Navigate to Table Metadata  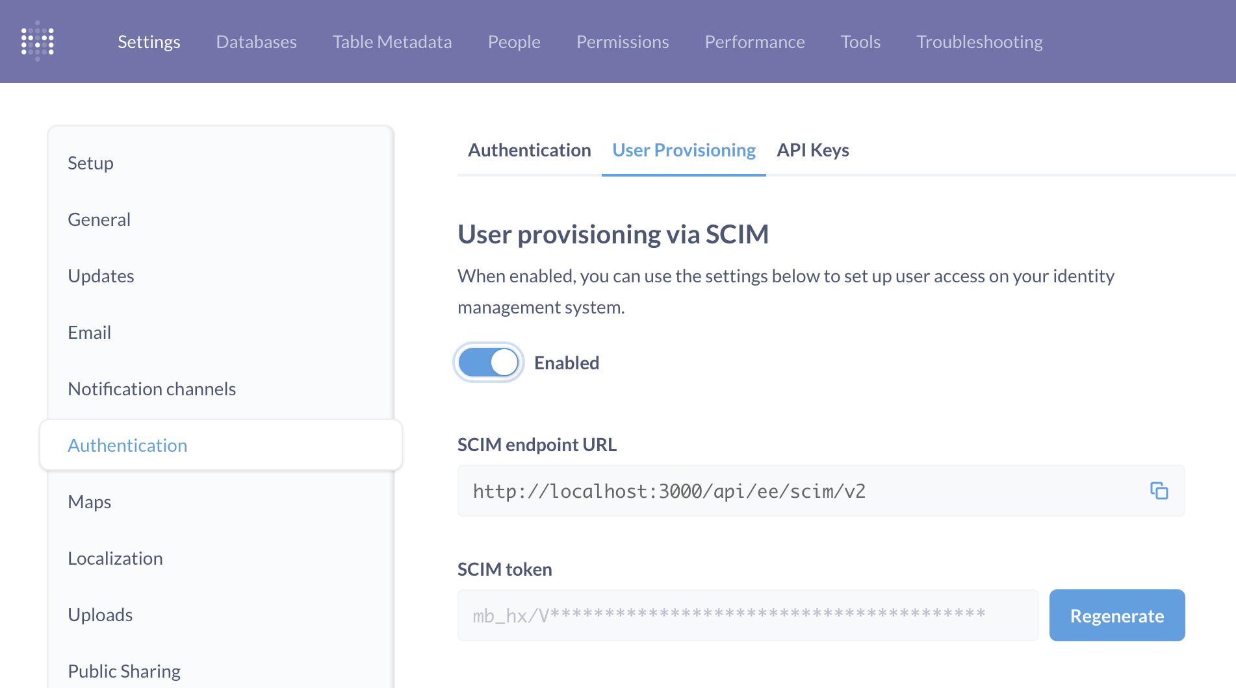tap(392, 42)
